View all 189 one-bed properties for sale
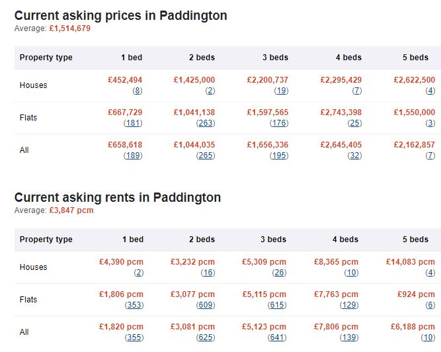441x352 pixels. coord(133,155)
